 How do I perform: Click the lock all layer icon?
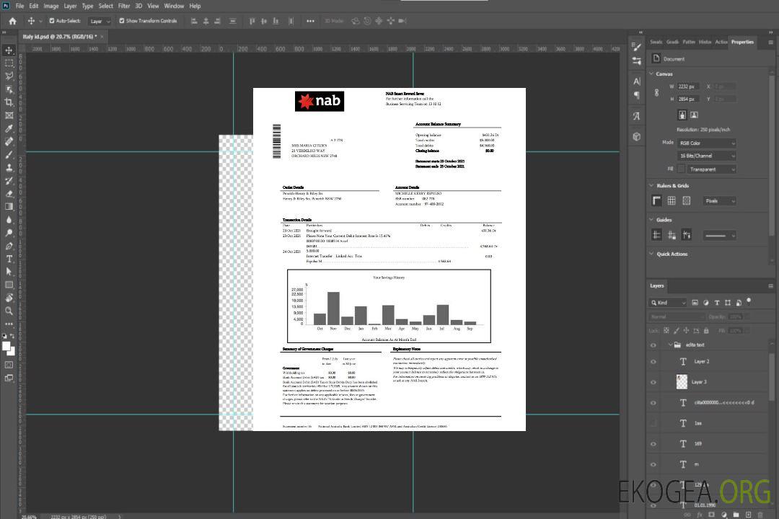[x=706, y=330]
